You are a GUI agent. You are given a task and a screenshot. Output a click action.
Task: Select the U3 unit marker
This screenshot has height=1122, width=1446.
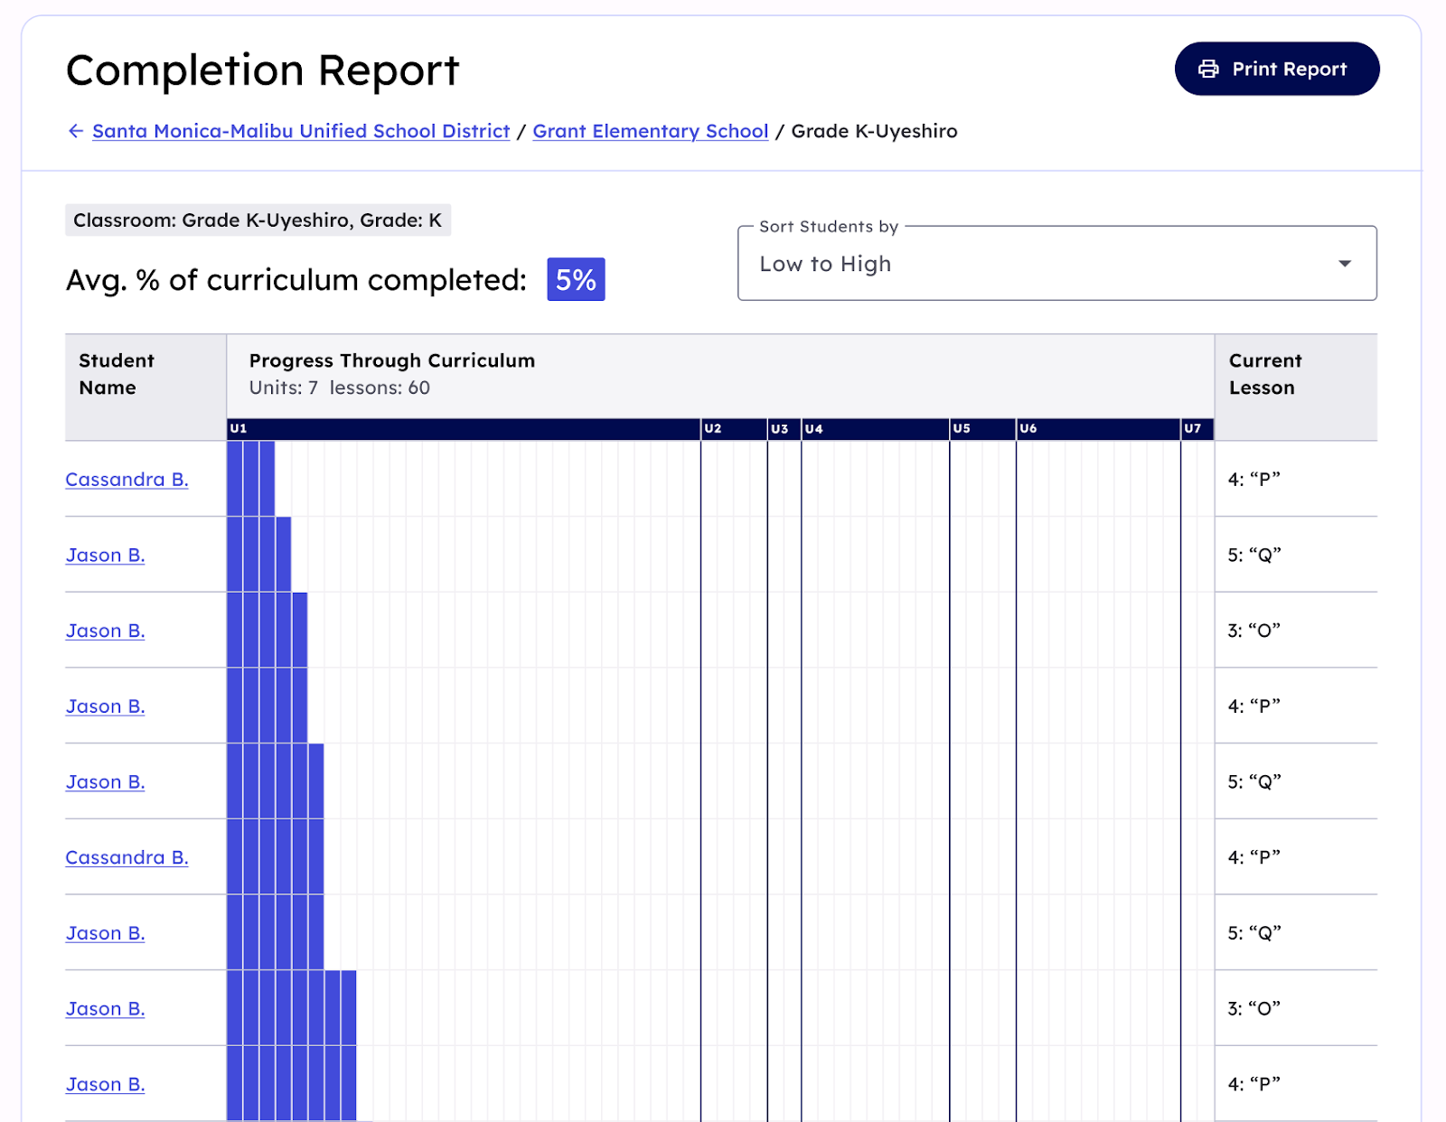[x=779, y=428]
